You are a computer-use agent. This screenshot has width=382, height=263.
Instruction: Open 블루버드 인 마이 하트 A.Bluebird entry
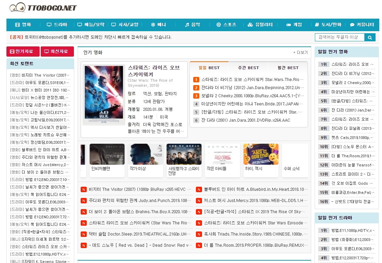tap(256, 189)
